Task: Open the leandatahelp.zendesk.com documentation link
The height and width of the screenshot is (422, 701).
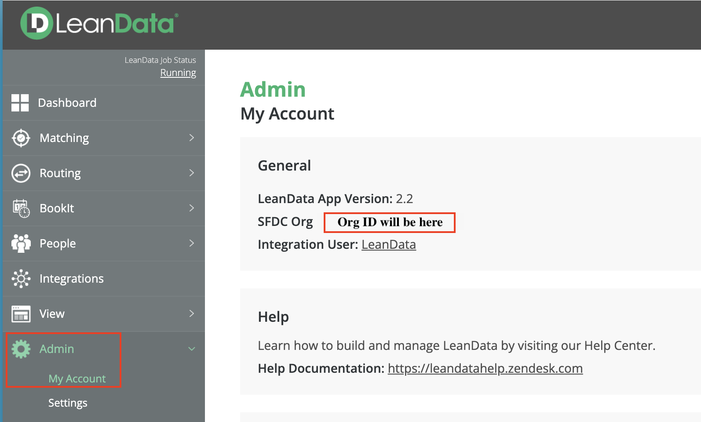Action: point(485,369)
